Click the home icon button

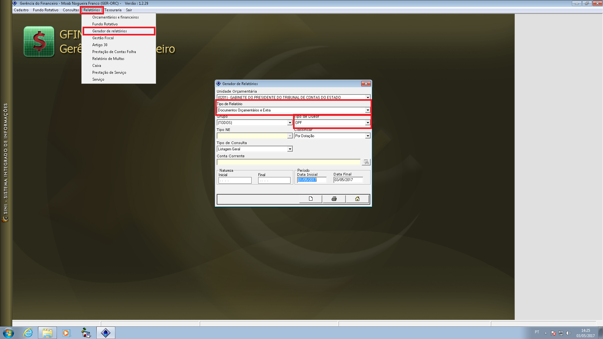(357, 199)
